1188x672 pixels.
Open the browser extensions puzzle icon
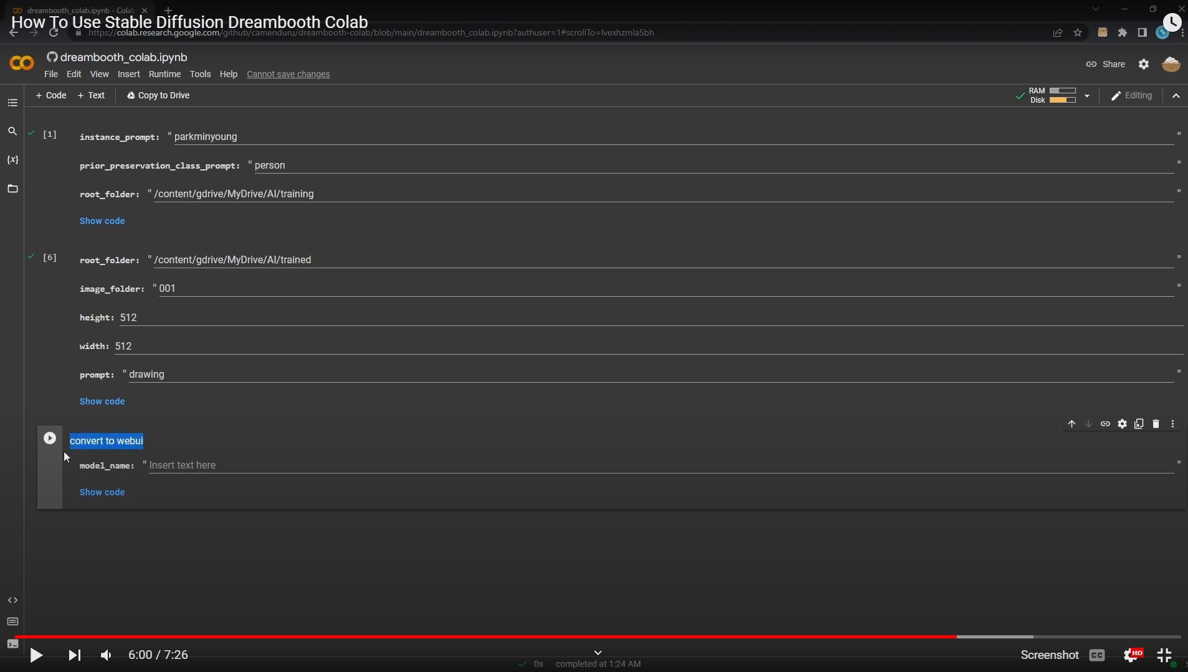[x=1123, y=33]
